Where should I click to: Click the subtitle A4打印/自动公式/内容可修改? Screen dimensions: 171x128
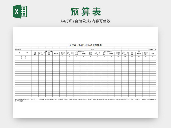point(85,21)
